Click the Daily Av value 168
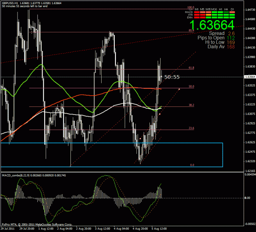Viewport: 256px width, 232px height. 231,47
